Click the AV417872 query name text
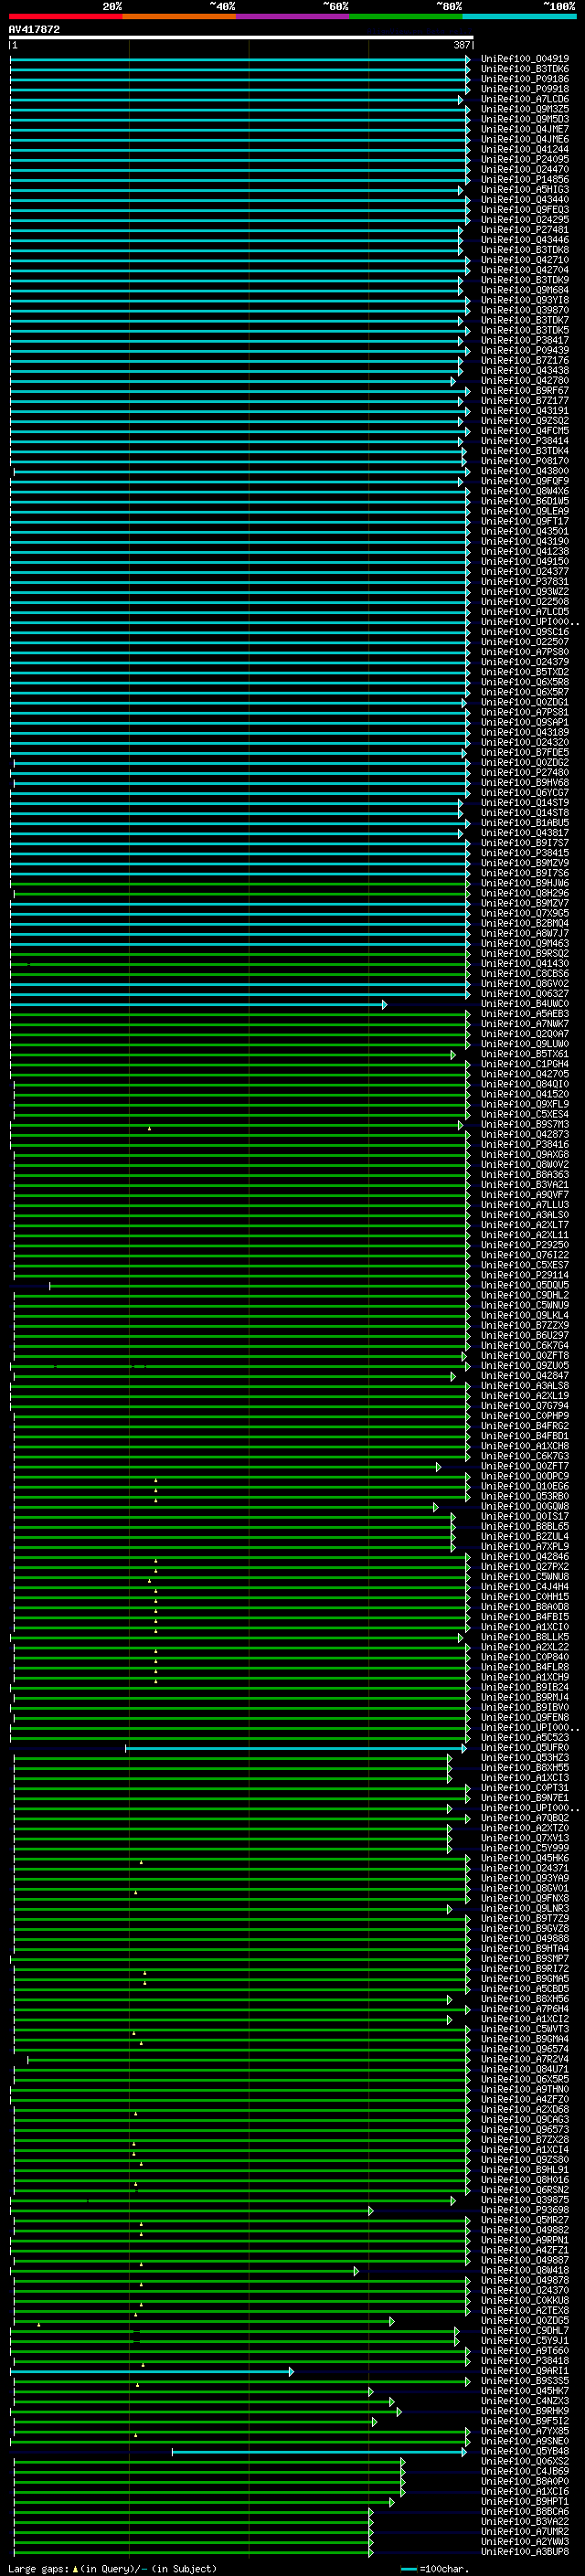This screenshot has width=585, height=2576. (34, 29)
